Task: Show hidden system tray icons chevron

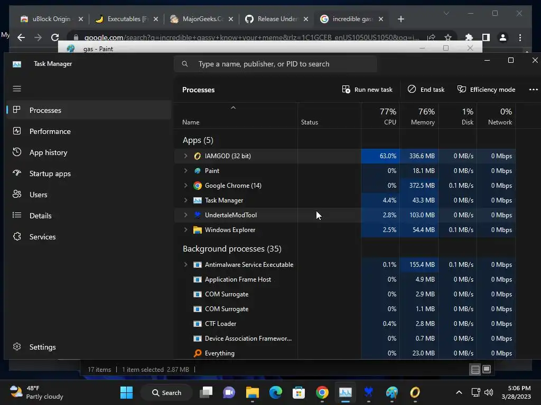Action: (459, 392)
